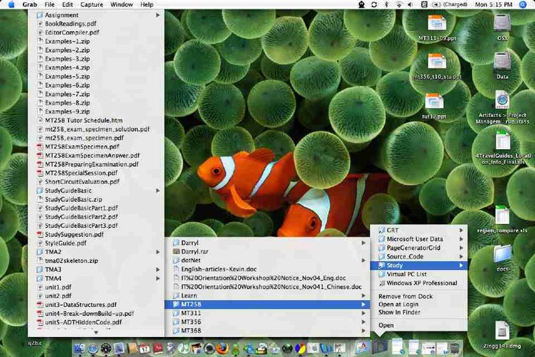Launch Safari from the Dock
This screenshot has width=535, height=357.
[x=93, y=348]
